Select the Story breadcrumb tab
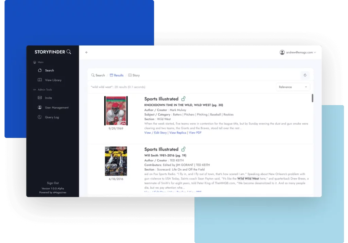The width and height of the screenshot is (348, 243). tap(134, 75)
